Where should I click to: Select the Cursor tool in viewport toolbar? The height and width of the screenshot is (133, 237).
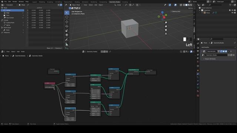click(67, 17)
